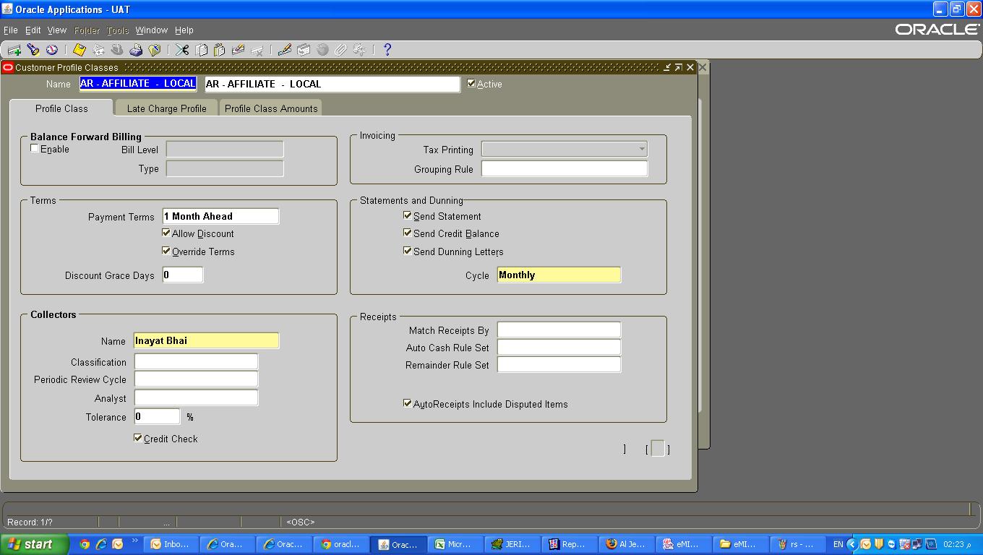The height and width of the screenshot is (555, 983).
Task: Click the Match Receipts By field
Action: click(559, 330)
